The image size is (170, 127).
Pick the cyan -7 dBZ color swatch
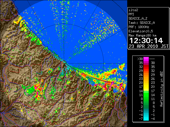point(146,119)
